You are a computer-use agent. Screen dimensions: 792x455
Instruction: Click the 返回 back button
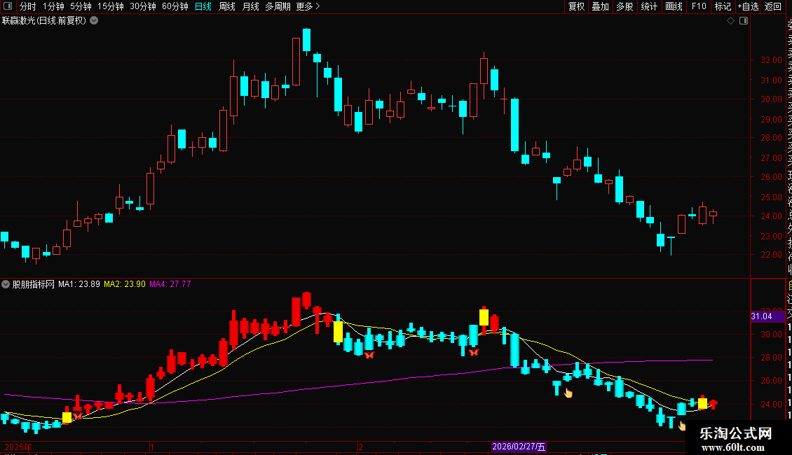[773, 6]
